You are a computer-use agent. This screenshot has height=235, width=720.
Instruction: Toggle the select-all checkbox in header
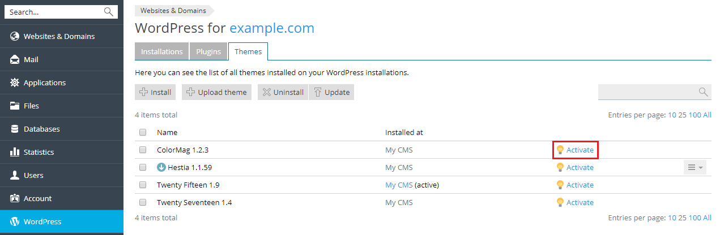pyautogui.click(x=143, y=132)
